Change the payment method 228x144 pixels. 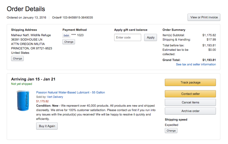(x=69, y=42)
